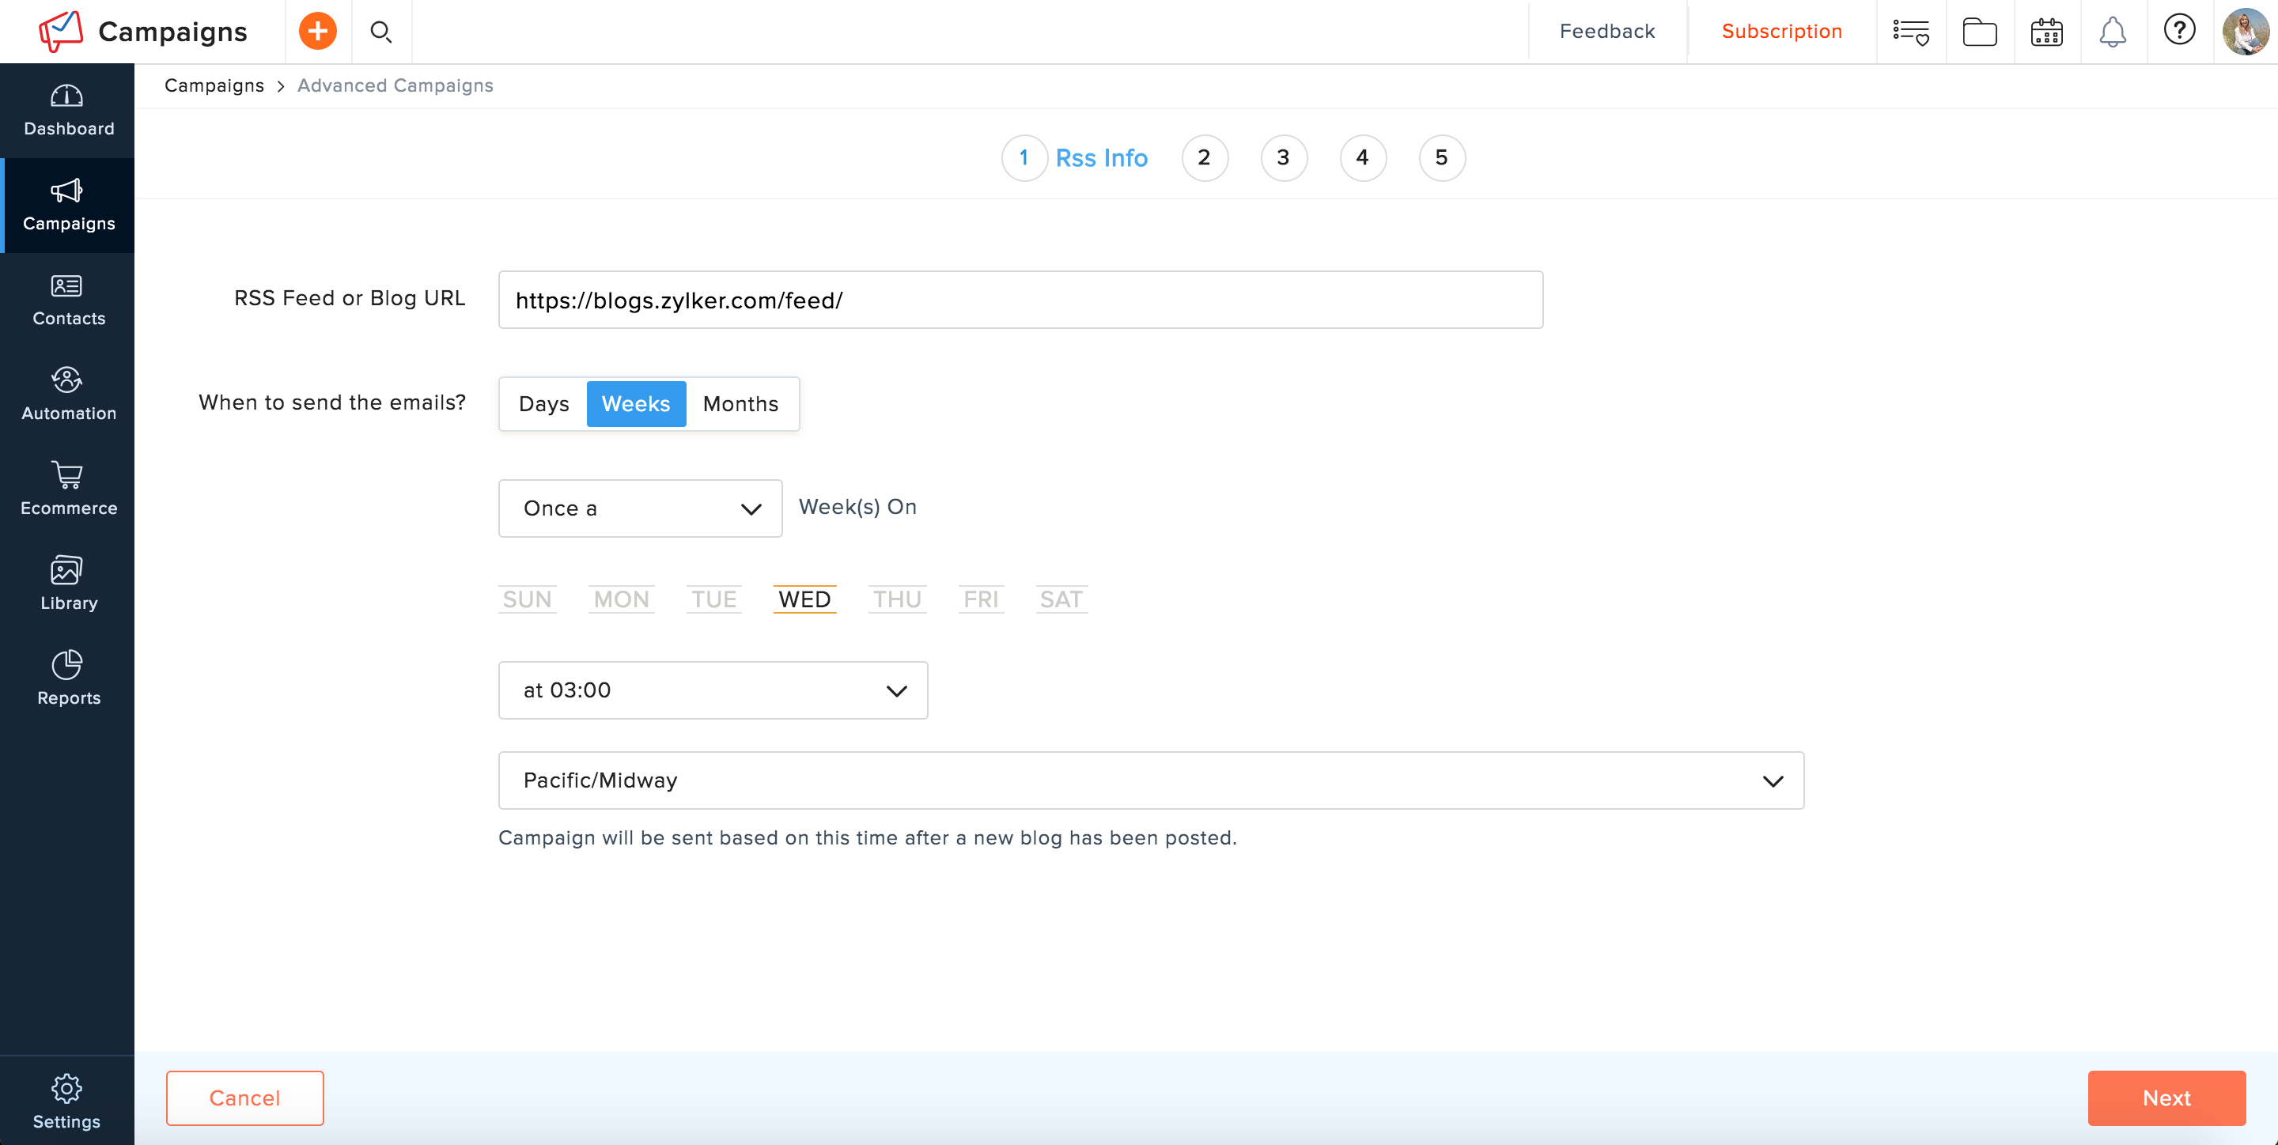The image size is (2278, 1145).
Task: Click the RSS Feed URL input field
Action: point(1020,300)
